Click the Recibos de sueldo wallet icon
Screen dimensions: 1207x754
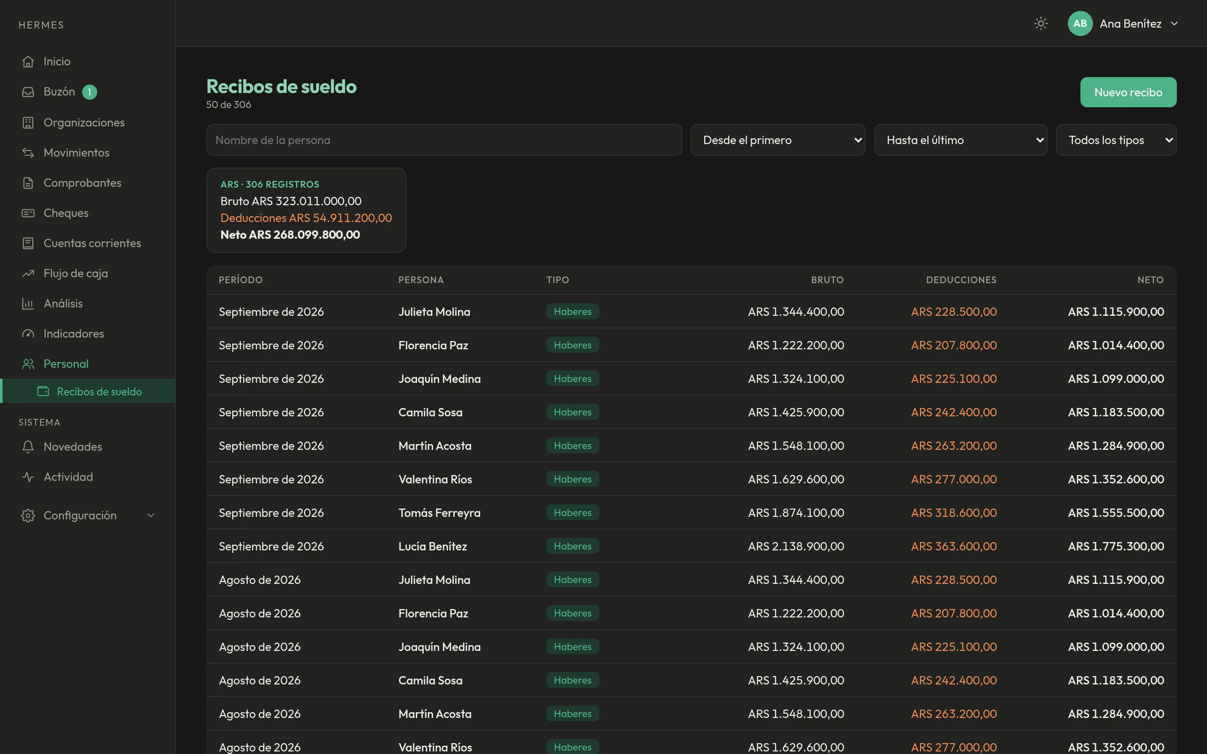coord(44,392)
